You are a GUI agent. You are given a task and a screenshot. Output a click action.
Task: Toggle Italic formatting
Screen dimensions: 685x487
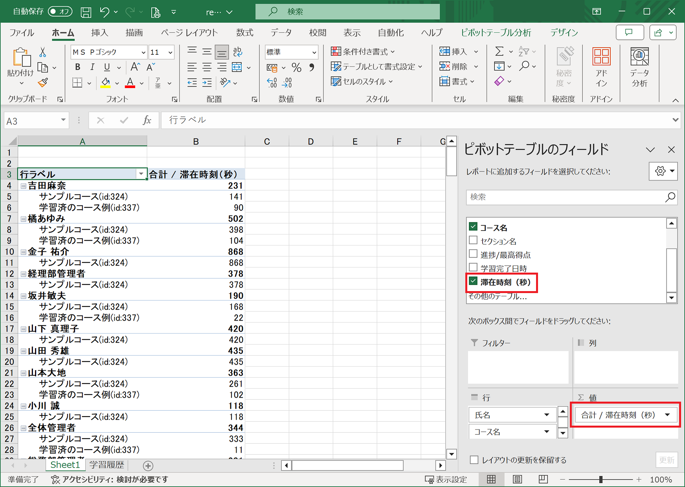coord(92,67)
